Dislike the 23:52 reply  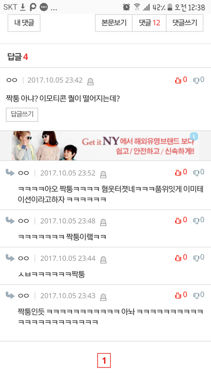point(199,172)
